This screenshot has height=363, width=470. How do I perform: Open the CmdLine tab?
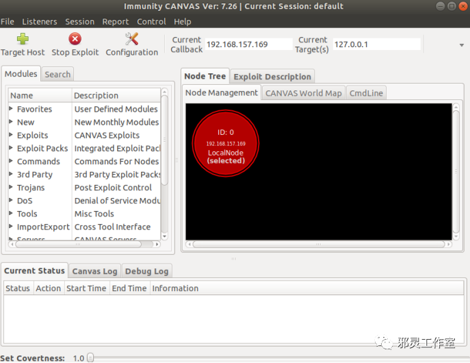click(366, 93)
